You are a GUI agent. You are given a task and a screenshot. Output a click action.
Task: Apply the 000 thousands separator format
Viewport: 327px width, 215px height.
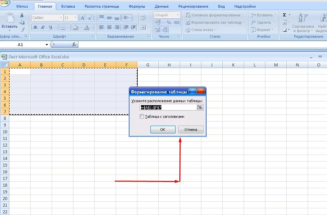(176, 22)
